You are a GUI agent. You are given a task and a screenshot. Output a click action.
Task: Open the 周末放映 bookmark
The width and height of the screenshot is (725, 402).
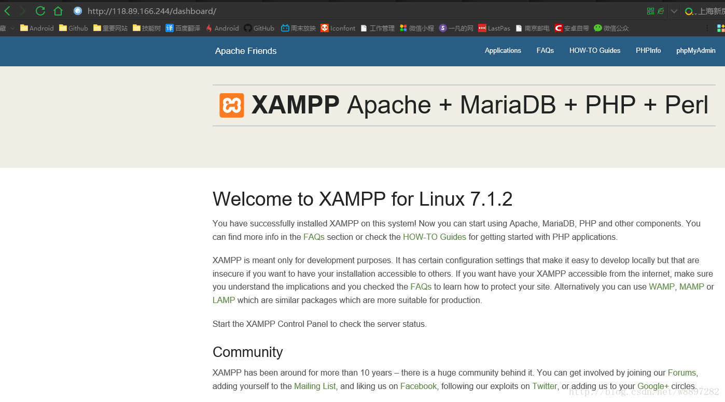pos(298,28)
